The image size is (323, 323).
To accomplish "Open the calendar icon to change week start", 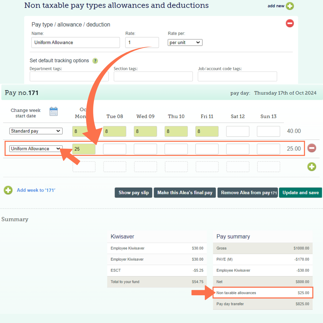I will tap(54, 111).
